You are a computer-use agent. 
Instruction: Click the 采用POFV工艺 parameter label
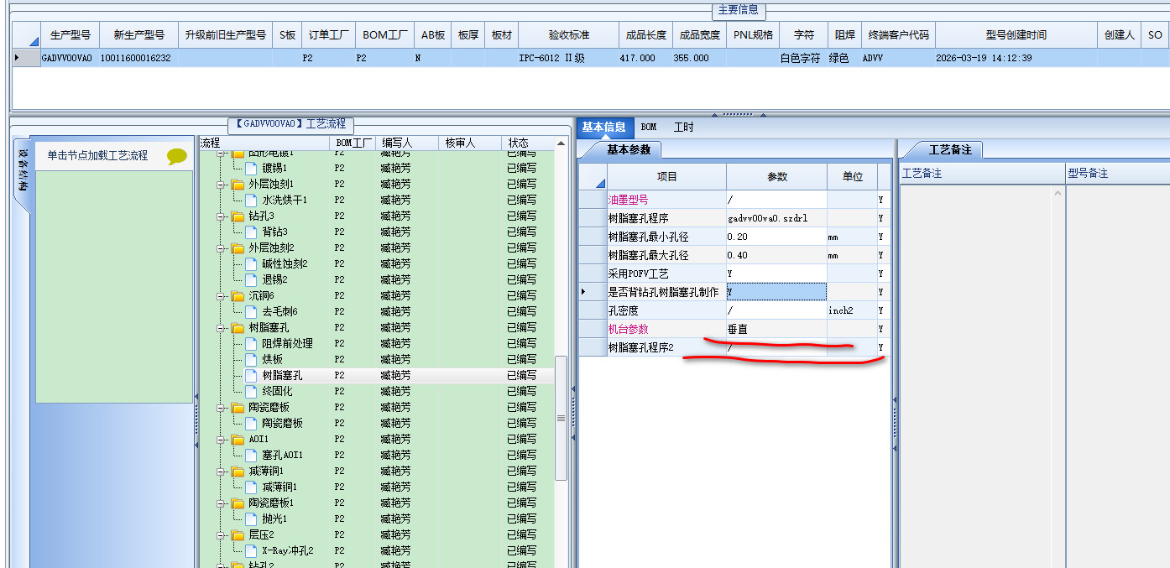point(638,274)
